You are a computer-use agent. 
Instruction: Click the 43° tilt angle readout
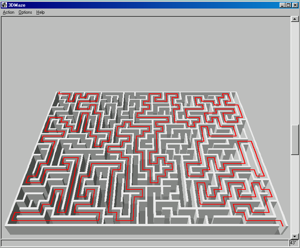[293, 243]
